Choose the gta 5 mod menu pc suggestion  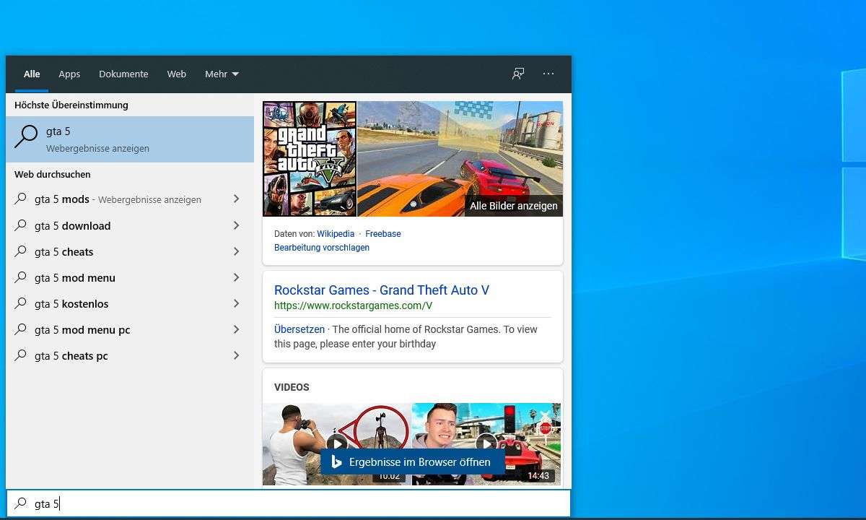pos(130,329)
